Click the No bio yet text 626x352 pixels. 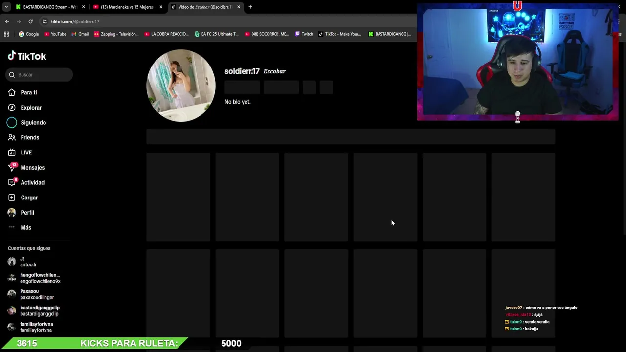(x=238, y=102)
